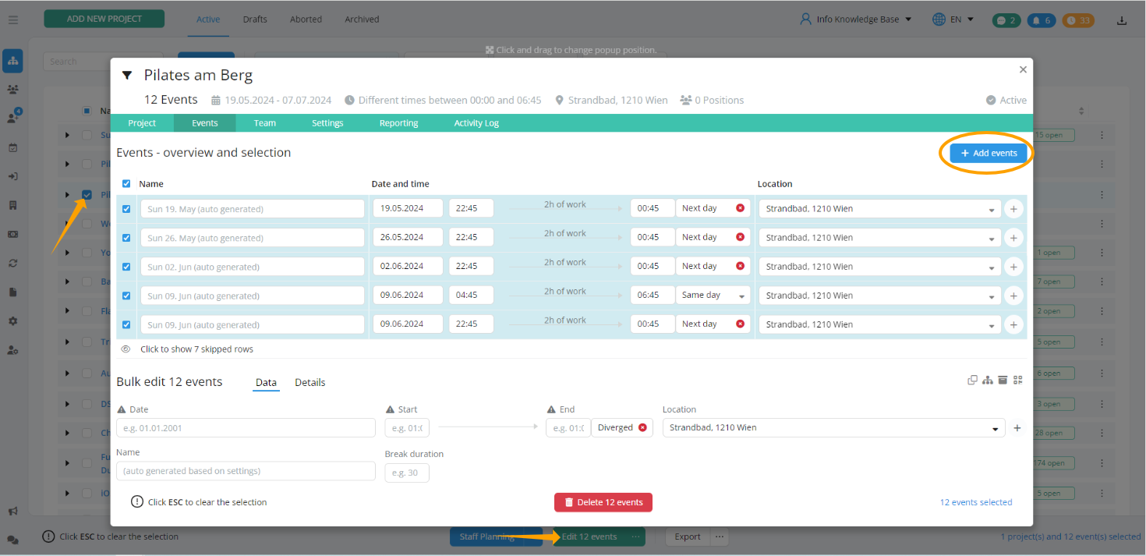Open the orange clock badge showing 33

point(1079,20)
